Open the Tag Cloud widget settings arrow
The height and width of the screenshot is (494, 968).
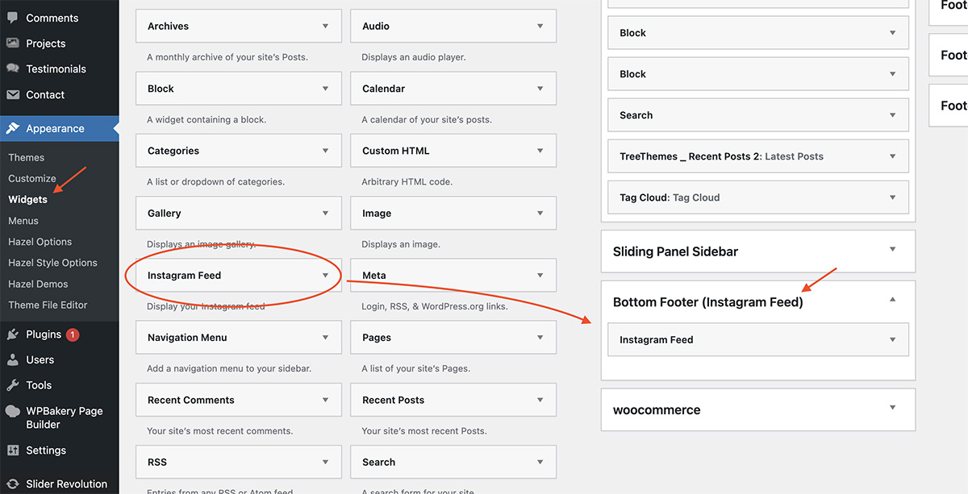pos(892,197)
